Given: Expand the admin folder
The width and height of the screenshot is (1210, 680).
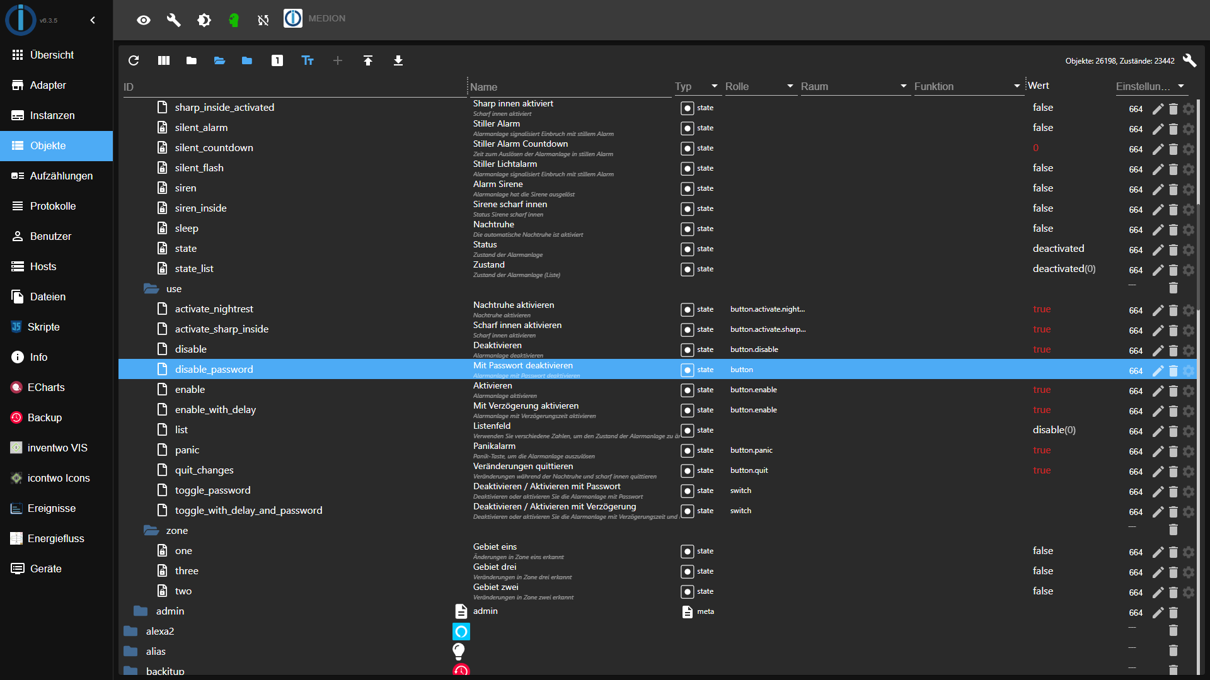Looking at the screenshot, I should [141, 611].
